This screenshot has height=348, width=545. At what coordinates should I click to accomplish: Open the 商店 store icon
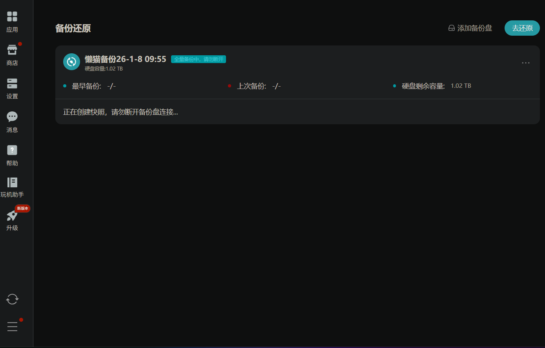tap(12, 50)
